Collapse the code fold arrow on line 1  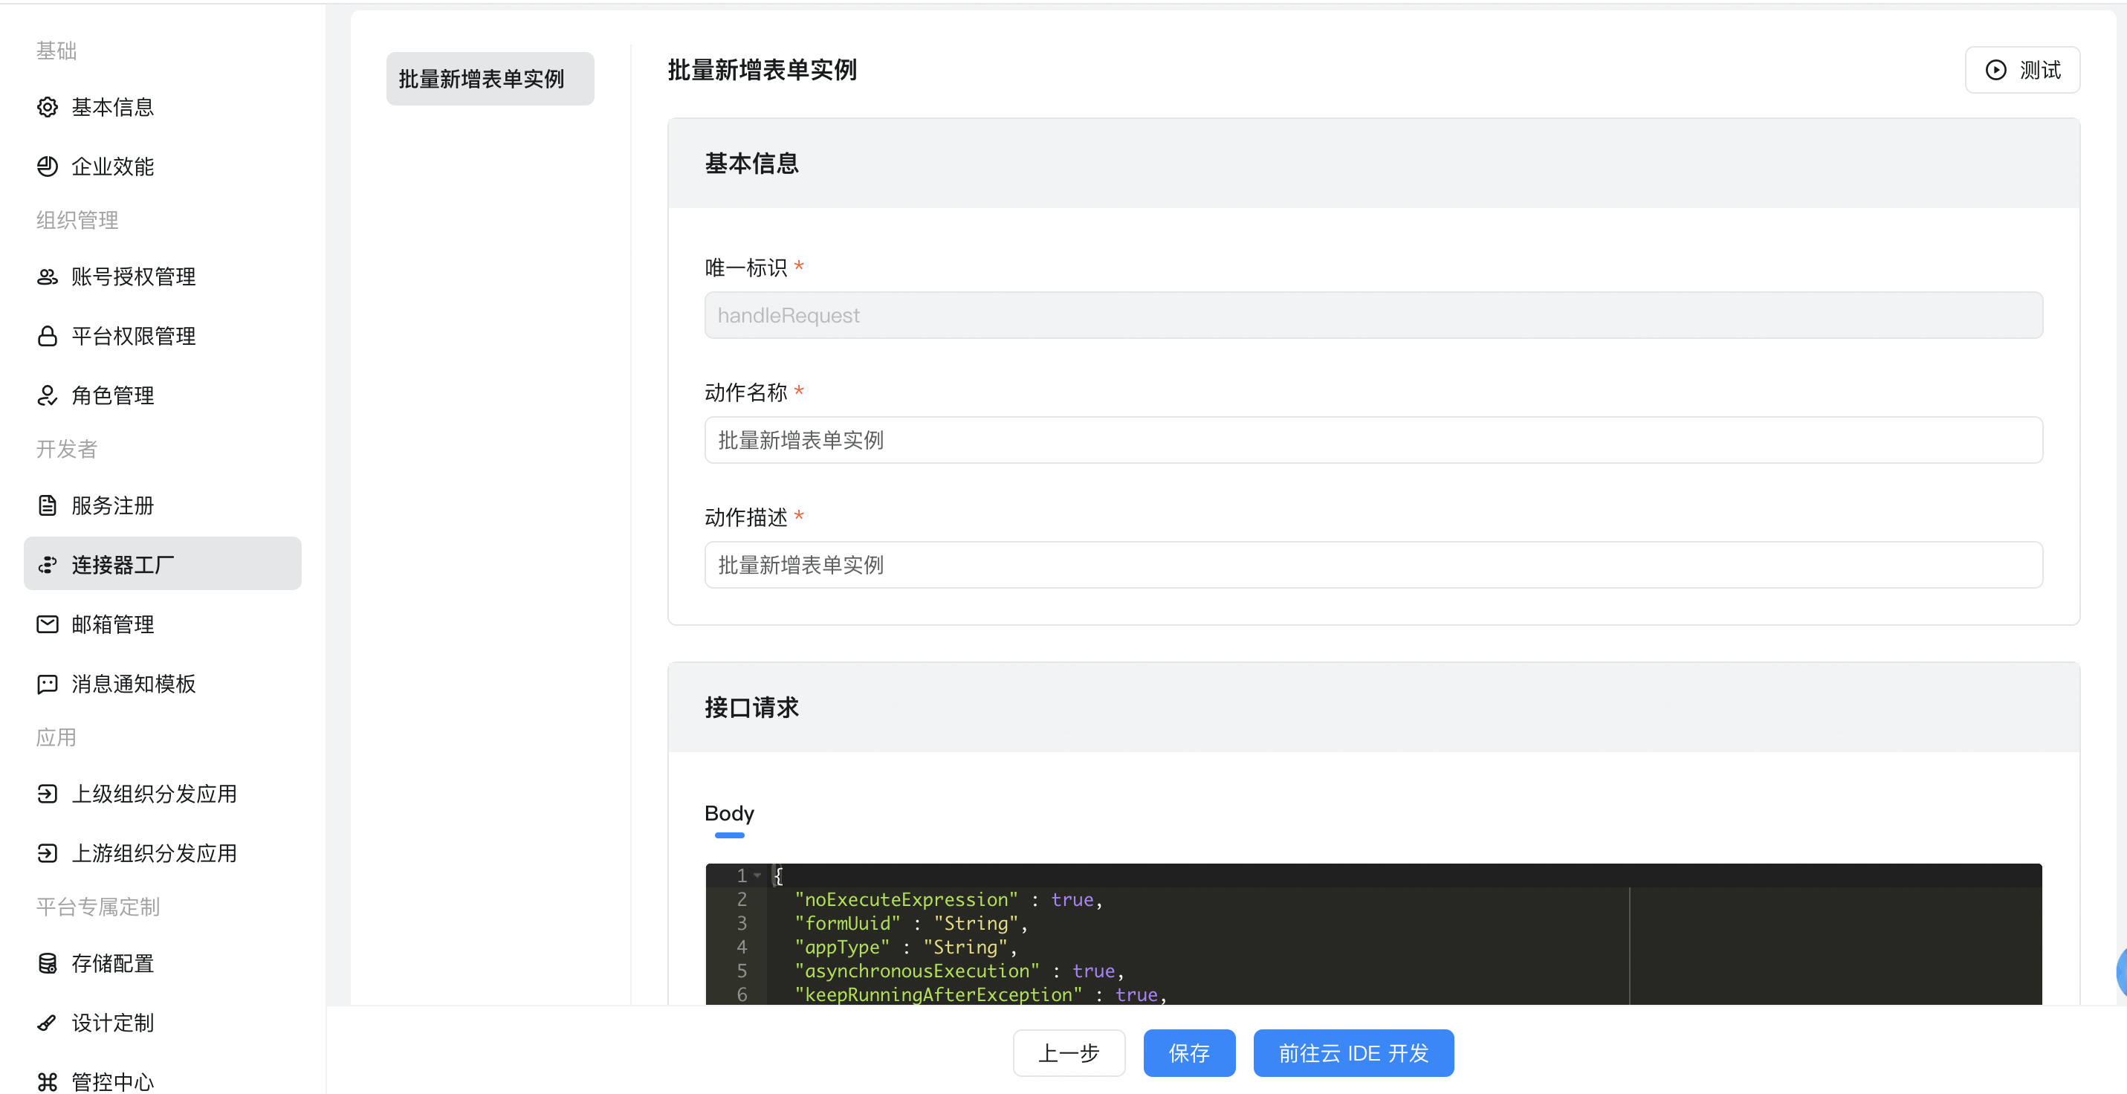coord(757,876)
